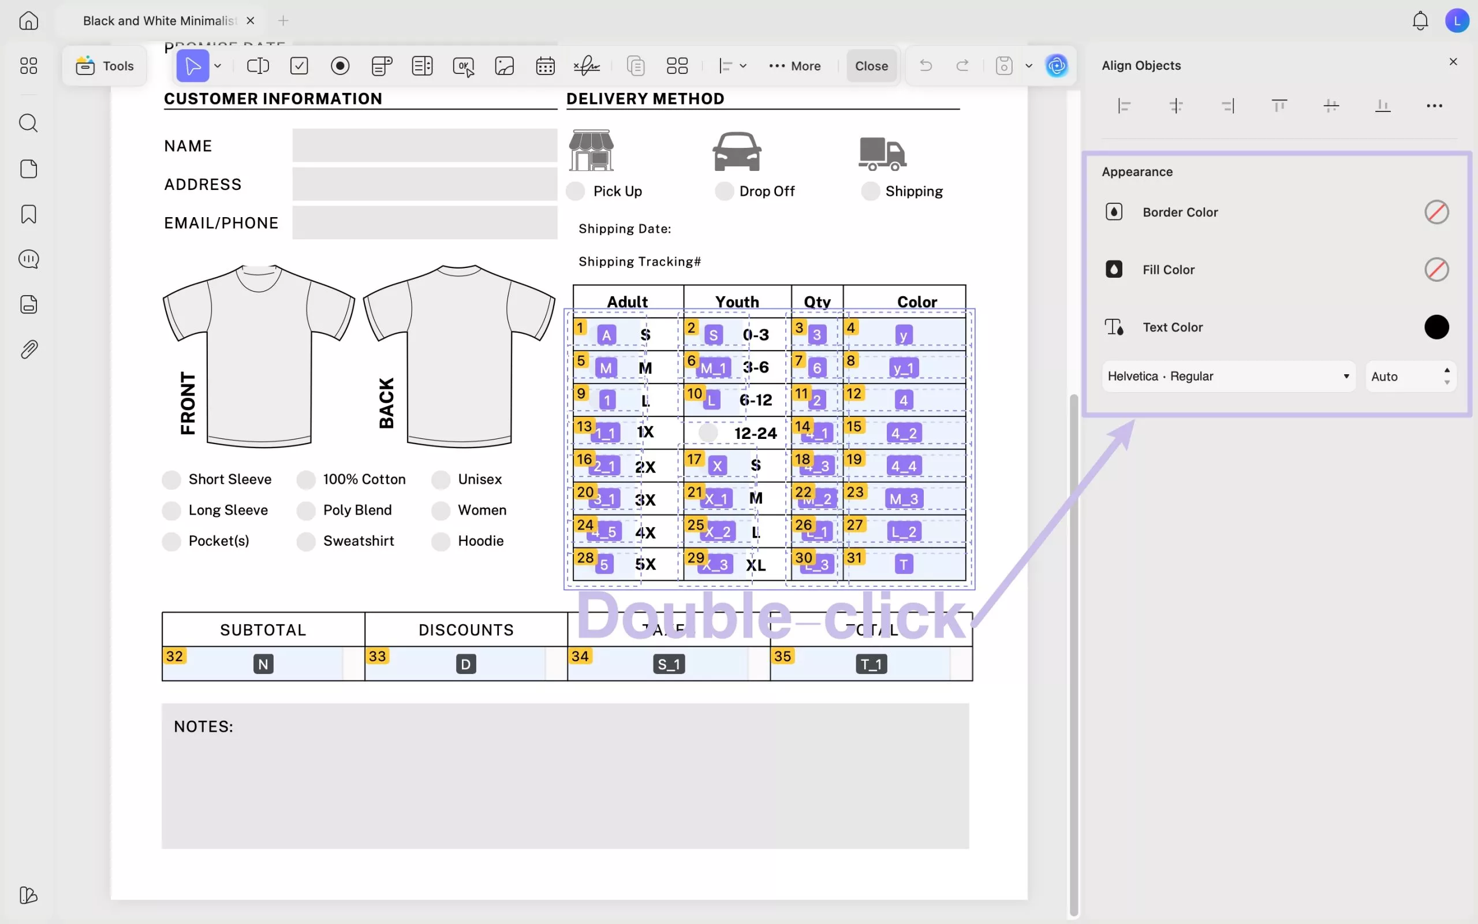The image size is (1478, 924).
Task: Expand the selection tool dropdown arrow
Action: 218,65
